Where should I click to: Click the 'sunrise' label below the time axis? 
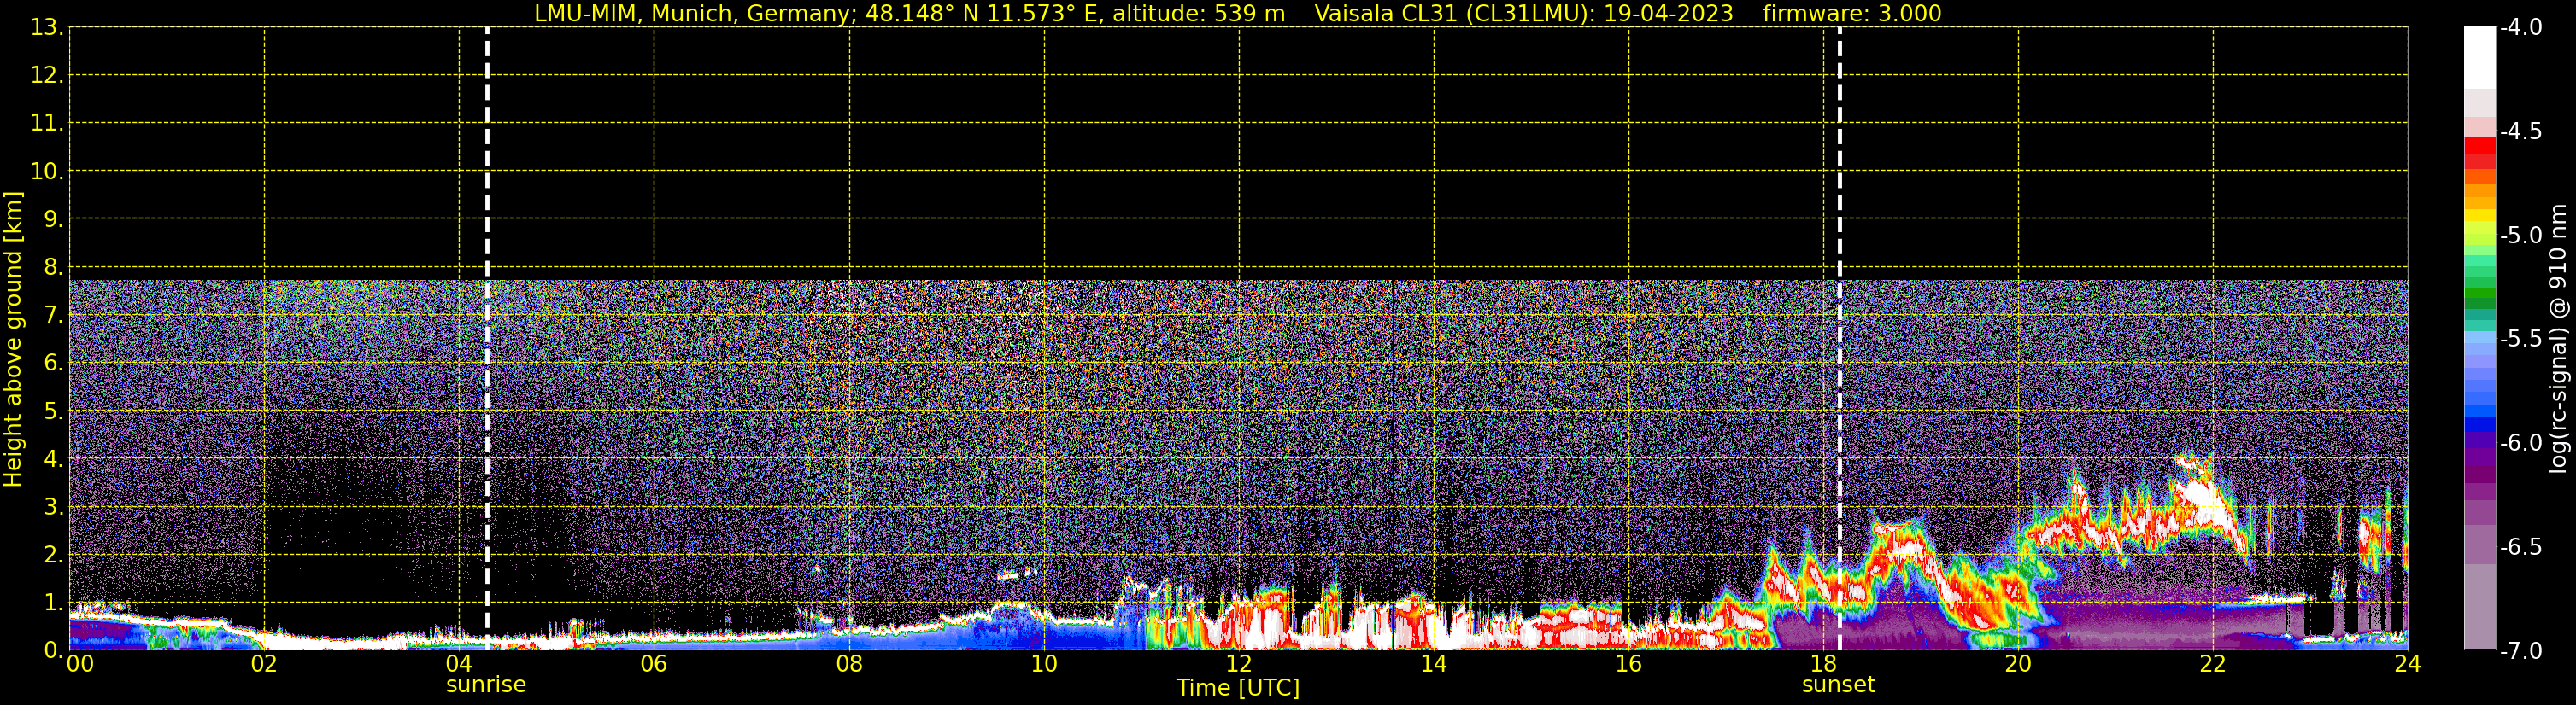coord(486,685)
